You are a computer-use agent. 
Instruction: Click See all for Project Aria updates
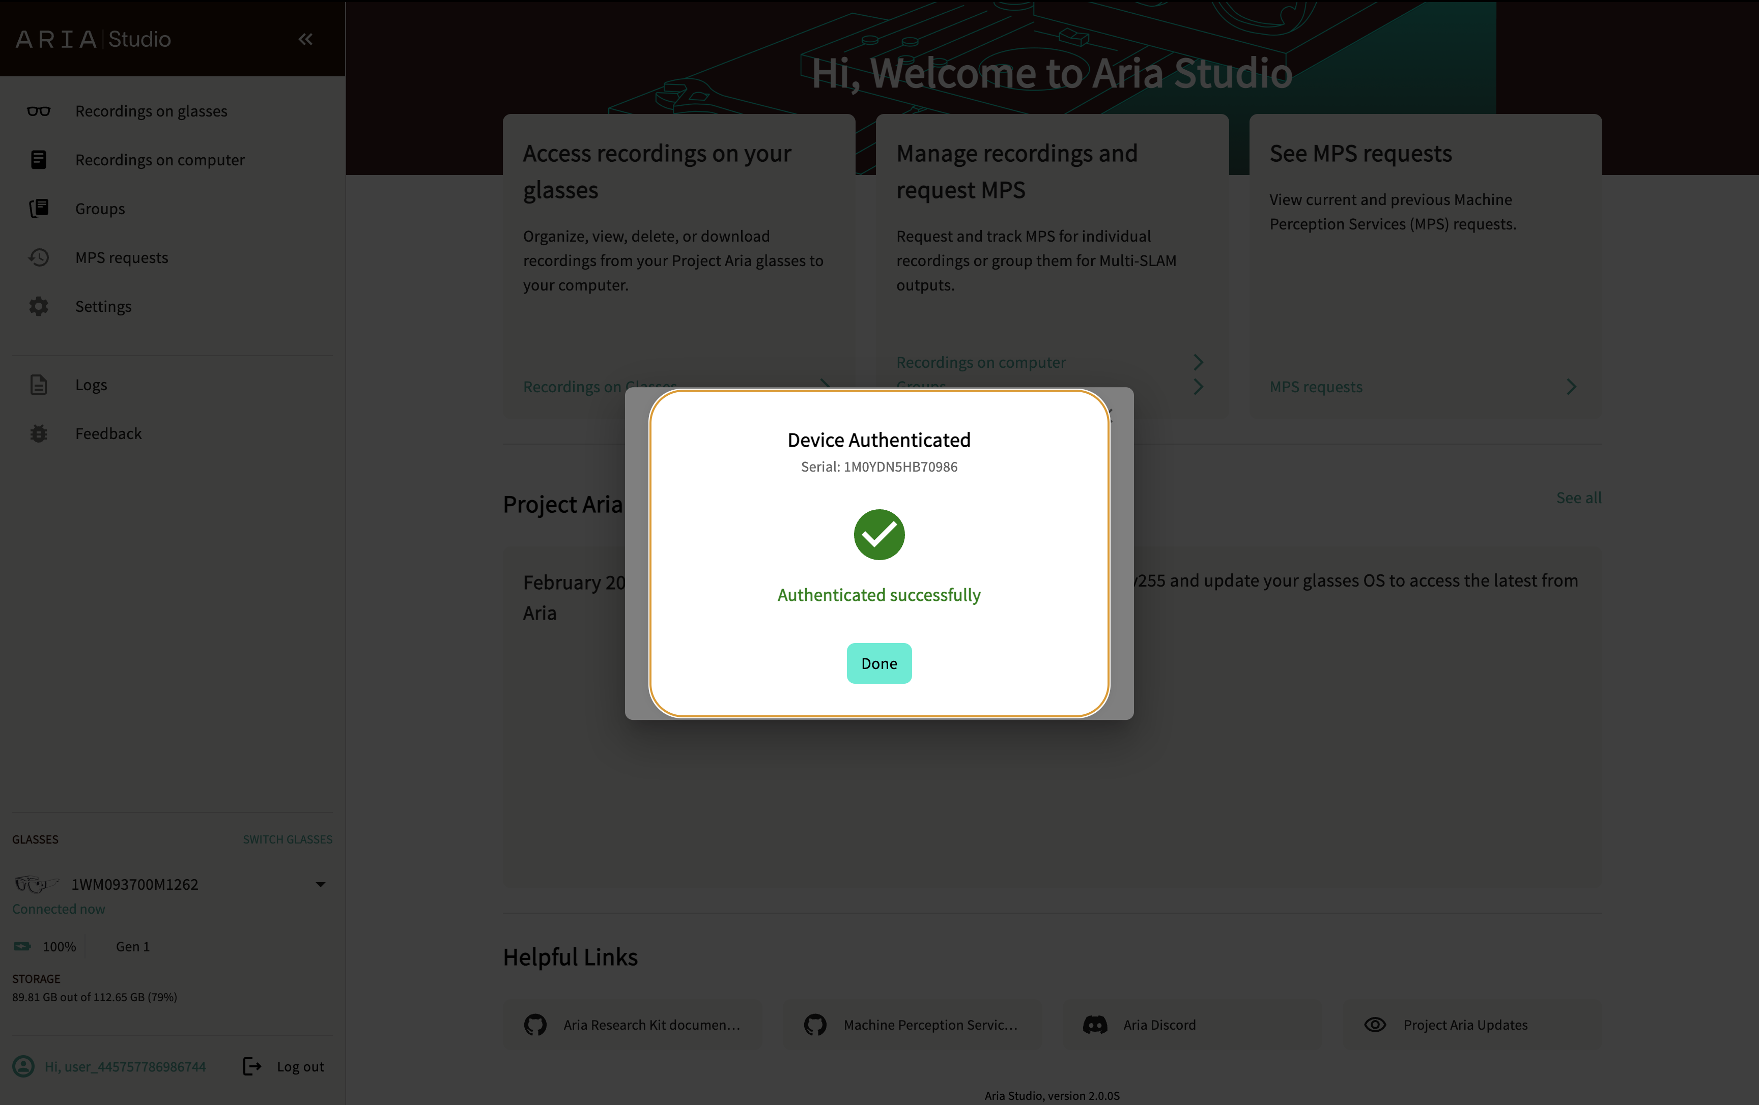[1579, 498]
